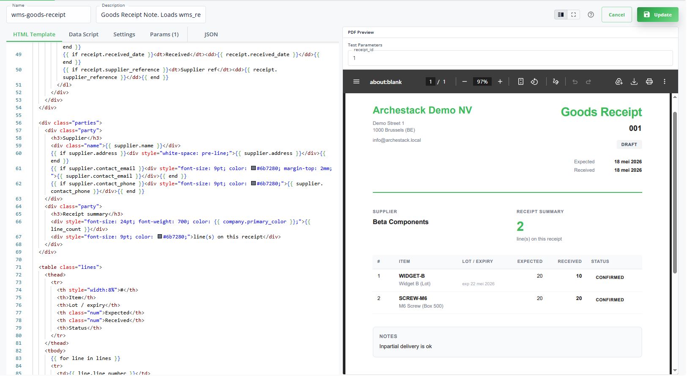
Task: Click the receipt number '001'
Action: tap(635, 128)
